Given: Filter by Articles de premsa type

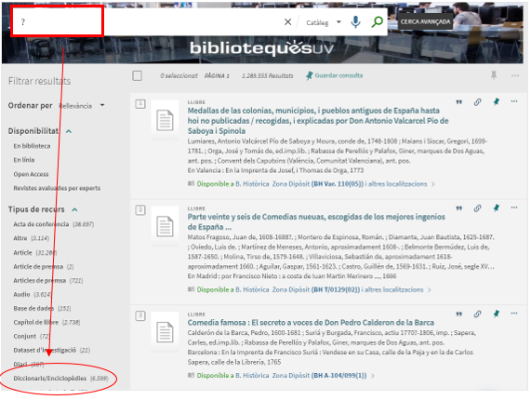Looking at the screenshot, I should click(48, 280).
